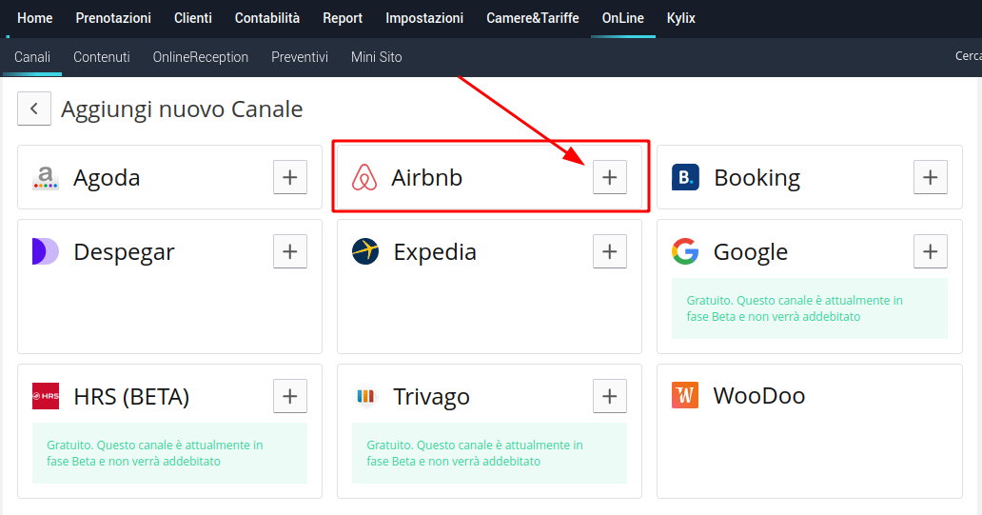Click the Booking channel name
This screenshot has height=515, width=982.
pyautogui.click(x=757, y=179)
